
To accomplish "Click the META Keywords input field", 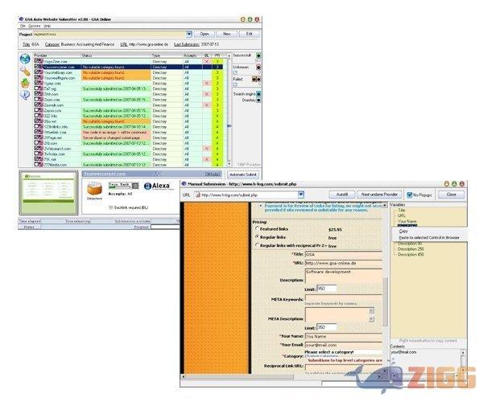I will click(x=344, y=297).
